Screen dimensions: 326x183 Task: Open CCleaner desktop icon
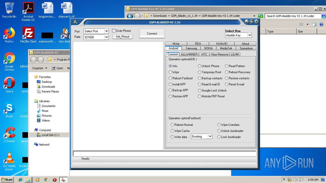[9, 135]
